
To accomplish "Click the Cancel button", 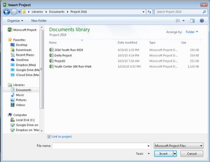I will pos(192,153).
